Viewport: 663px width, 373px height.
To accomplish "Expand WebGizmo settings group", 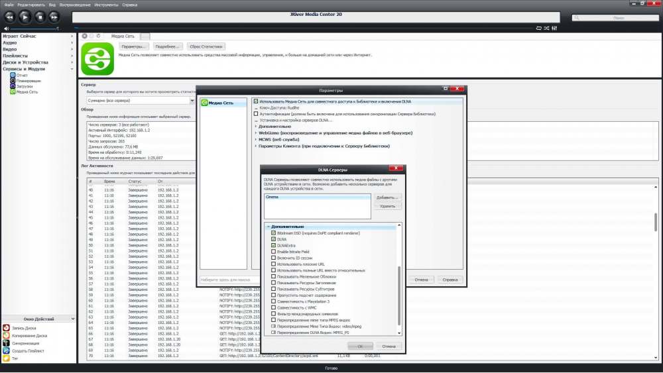I will click(x=256, y=133).
